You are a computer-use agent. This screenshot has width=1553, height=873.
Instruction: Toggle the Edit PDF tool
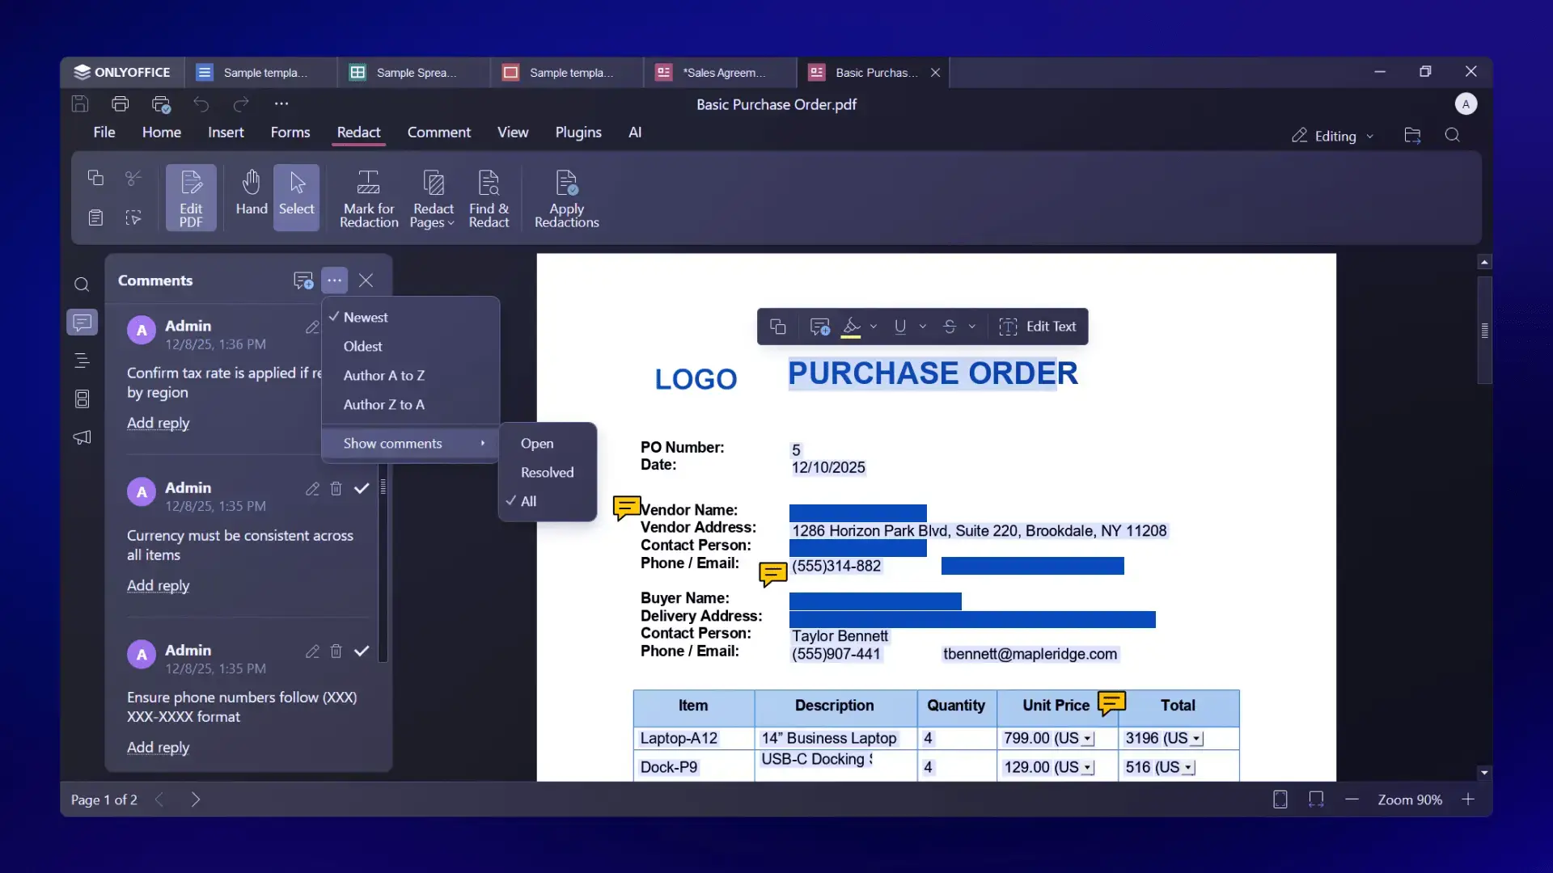click(191, 198)
